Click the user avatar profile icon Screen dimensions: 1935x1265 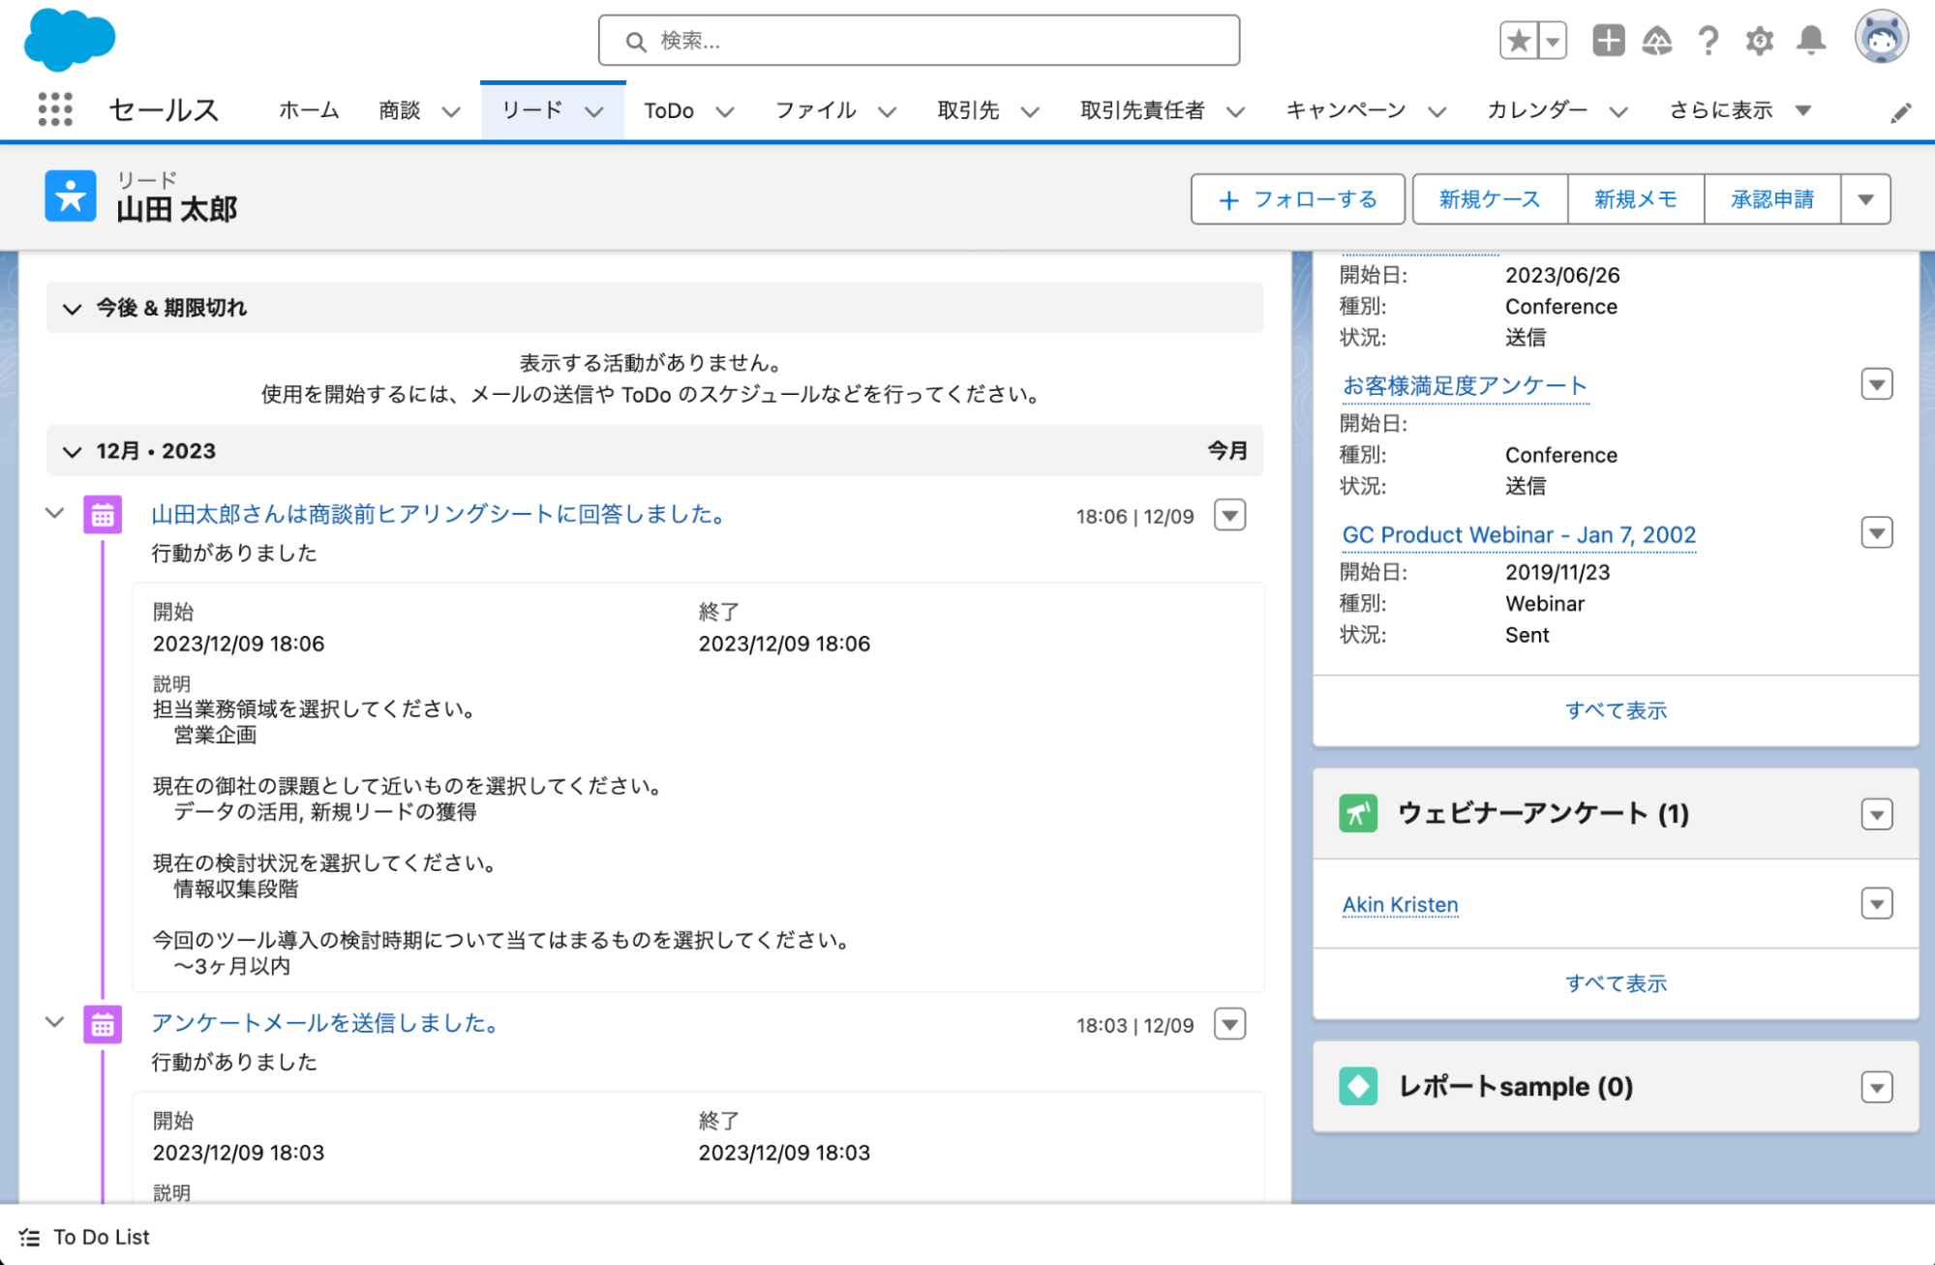(x=1881, y=39)
